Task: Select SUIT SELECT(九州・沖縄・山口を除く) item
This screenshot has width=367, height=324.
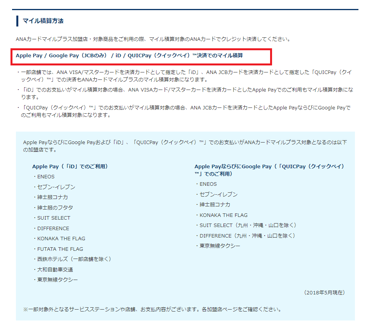Action: point(248,225)
